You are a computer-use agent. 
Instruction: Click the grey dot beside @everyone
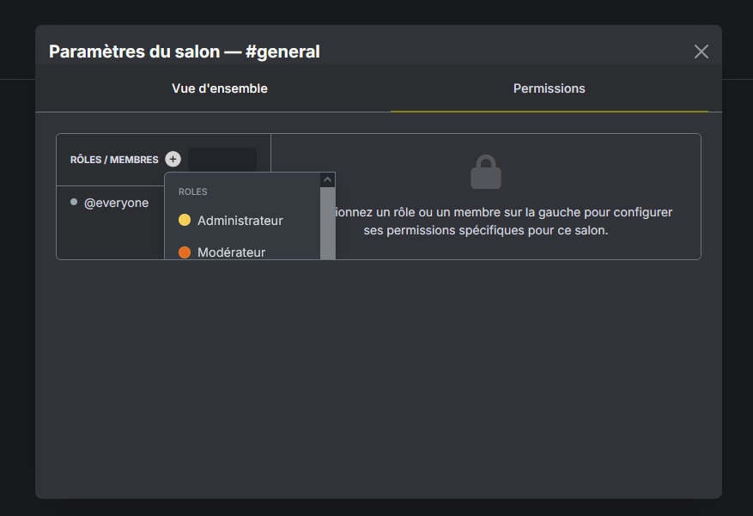(74, 203)
